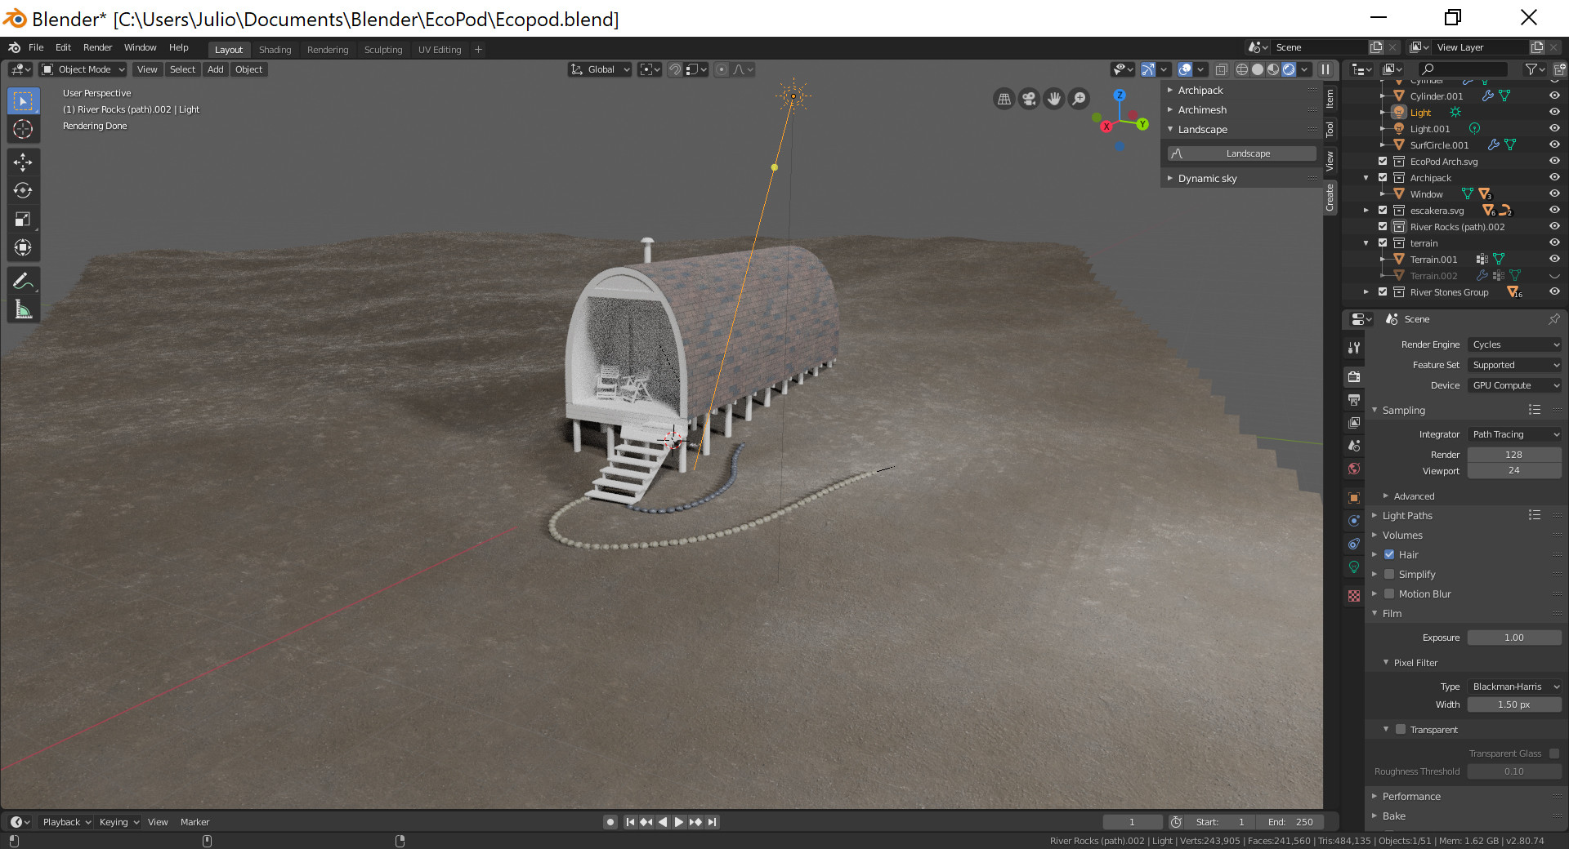Select the Annotate tool
Image resolution: width=1569 pixels, height=849 pixels.
click(x=23, y=281)
